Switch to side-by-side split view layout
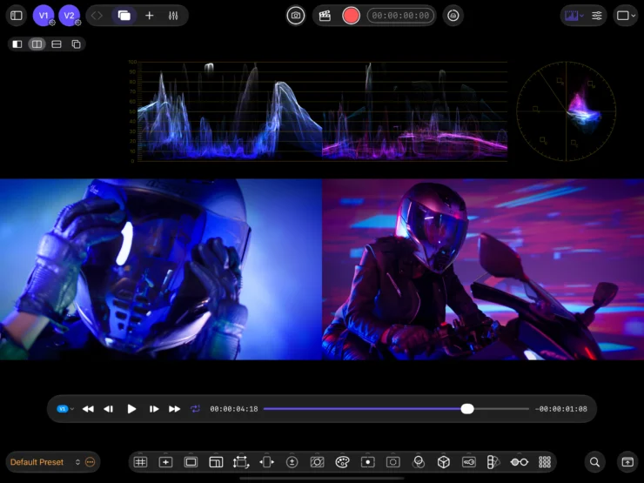Image resolution: width=644 pixels, height=483 pixels. 37,44
